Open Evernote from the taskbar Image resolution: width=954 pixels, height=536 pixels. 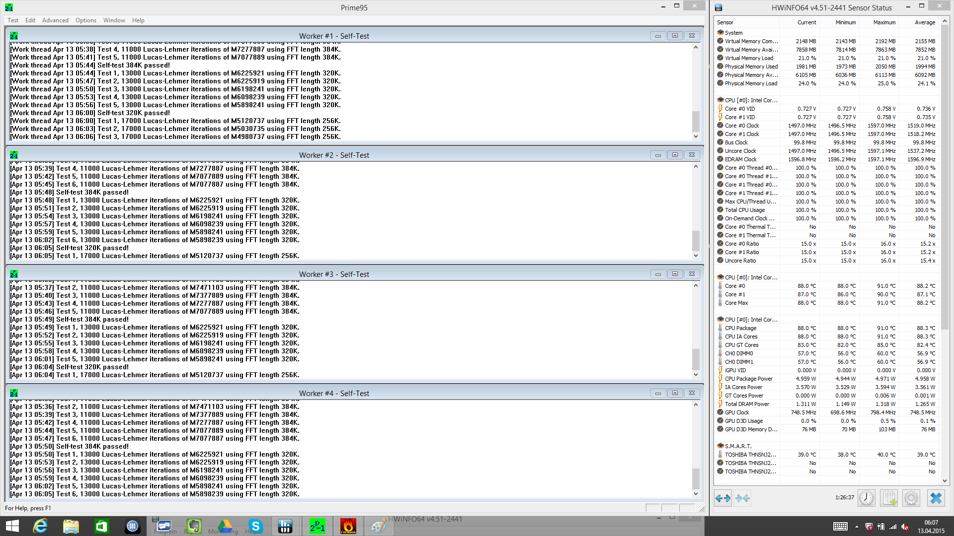(x=194, y=526)
